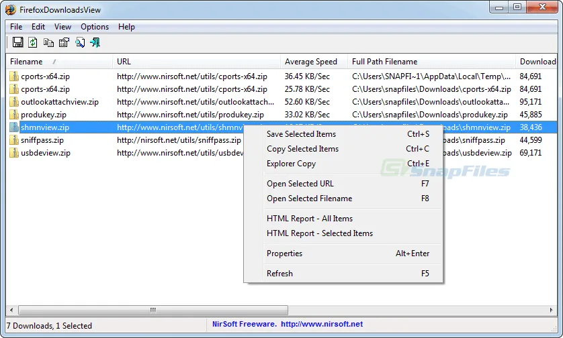Click the 38,436 download size cell
The image size is (563, 338).
pos(530,127)
